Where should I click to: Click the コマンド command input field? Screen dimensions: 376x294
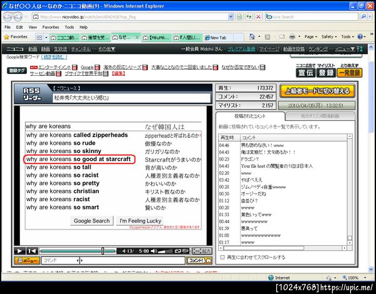60,260
